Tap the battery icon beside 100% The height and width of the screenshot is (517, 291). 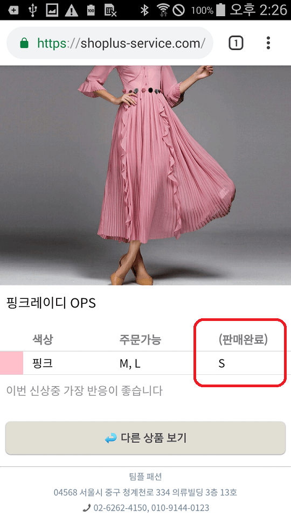tap(220, 10)
